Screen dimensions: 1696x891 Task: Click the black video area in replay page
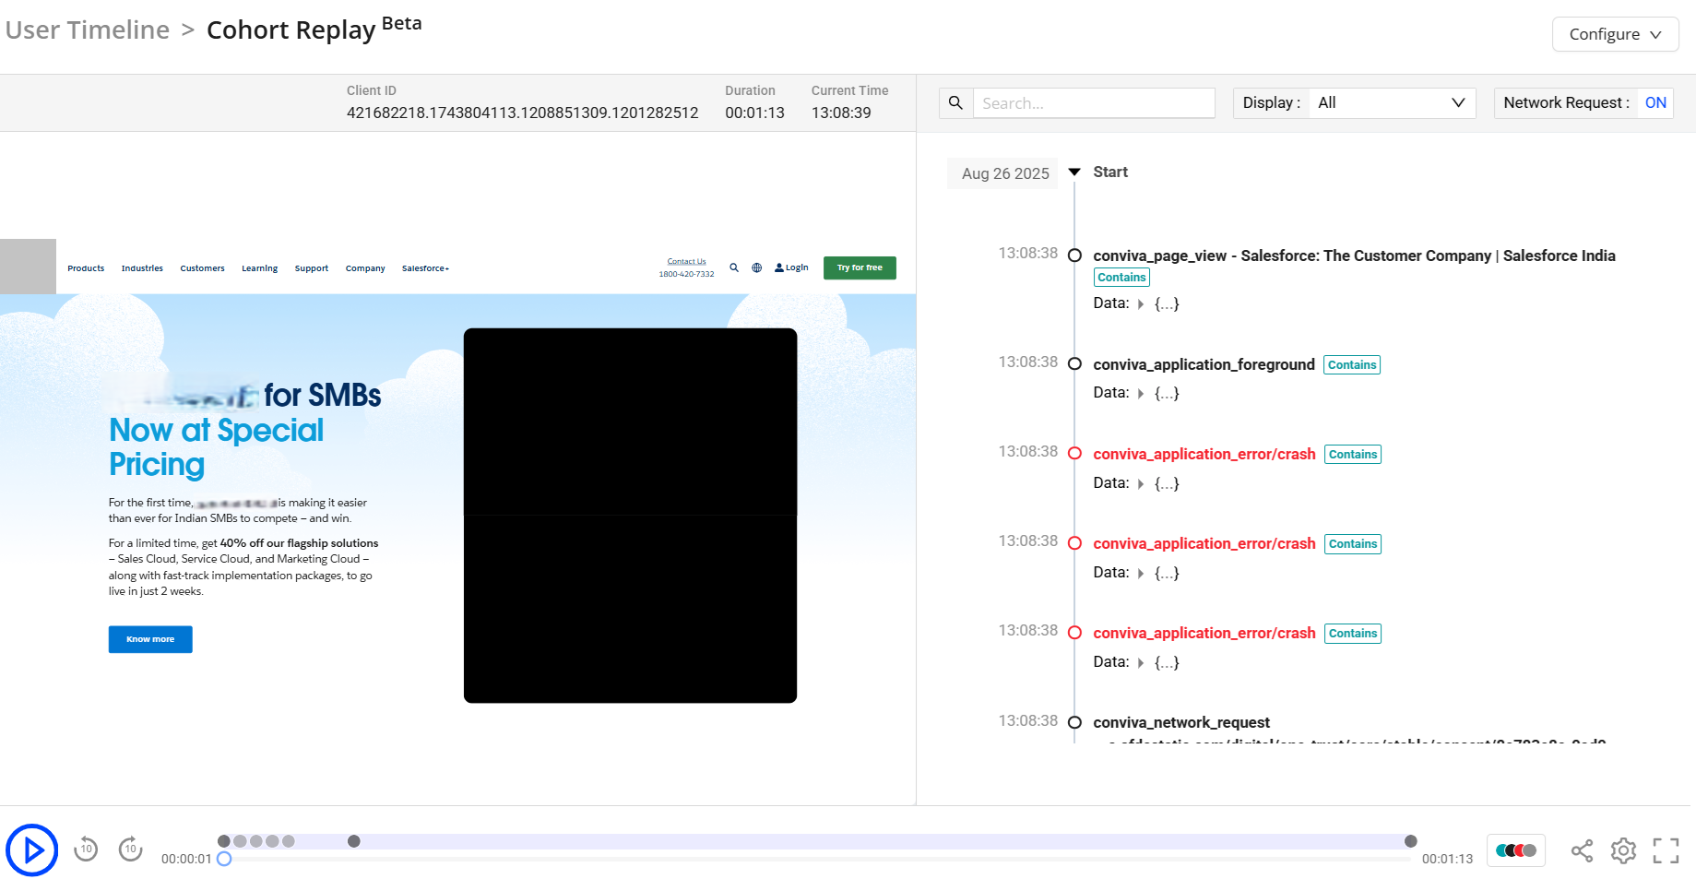click(x=630, y=516)
